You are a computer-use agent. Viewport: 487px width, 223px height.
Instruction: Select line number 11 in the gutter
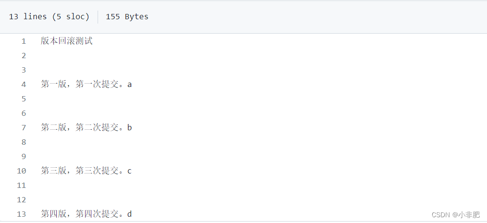click(22, 186)
